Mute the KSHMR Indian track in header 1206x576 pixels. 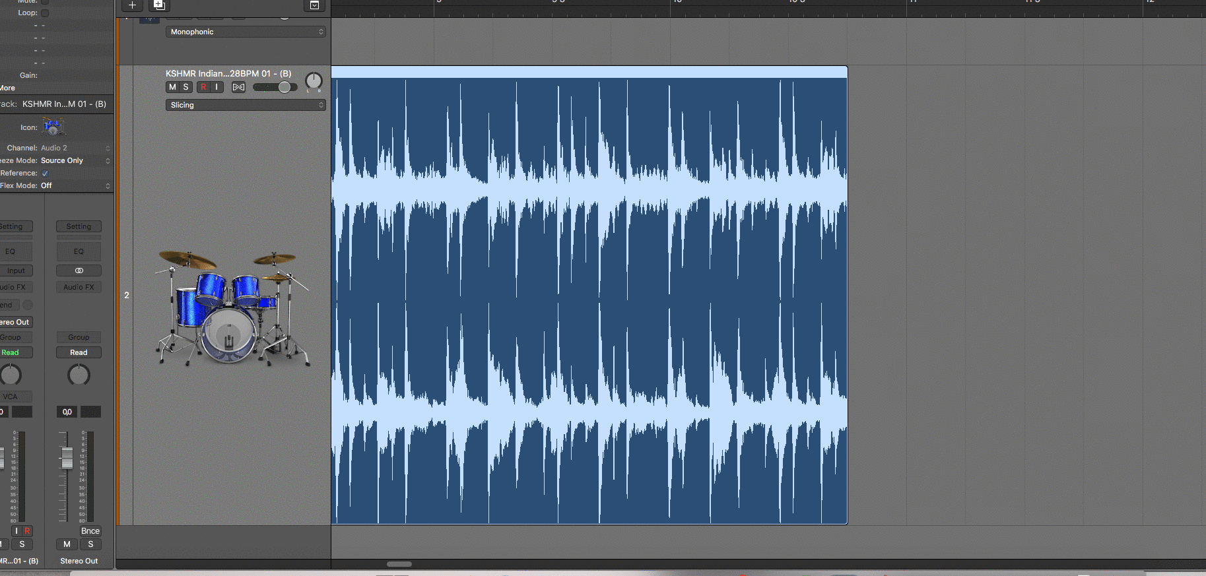(172, 87)
